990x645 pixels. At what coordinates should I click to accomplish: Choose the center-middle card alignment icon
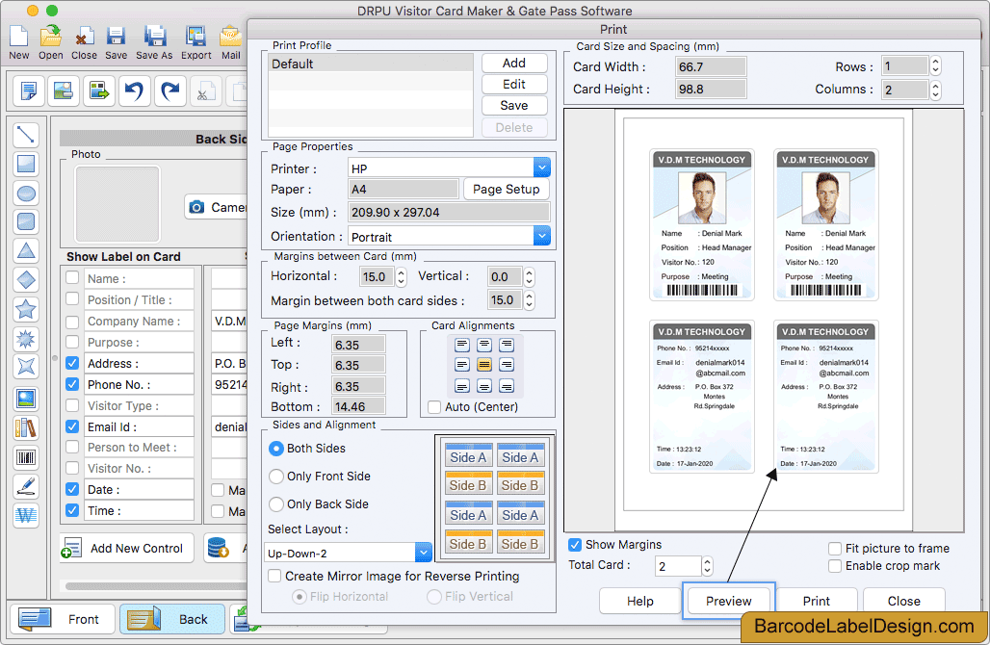[484, 365]
